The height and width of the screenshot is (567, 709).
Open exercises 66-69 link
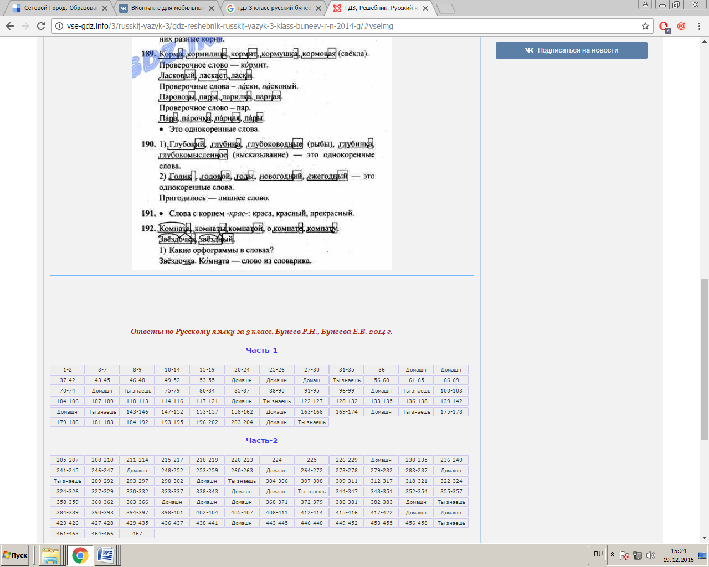[x=451, y=380]
